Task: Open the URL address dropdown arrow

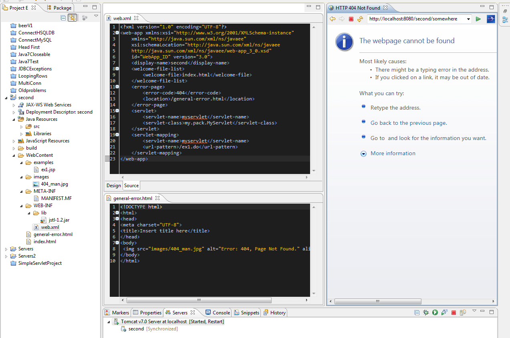Action: [468, 18]
